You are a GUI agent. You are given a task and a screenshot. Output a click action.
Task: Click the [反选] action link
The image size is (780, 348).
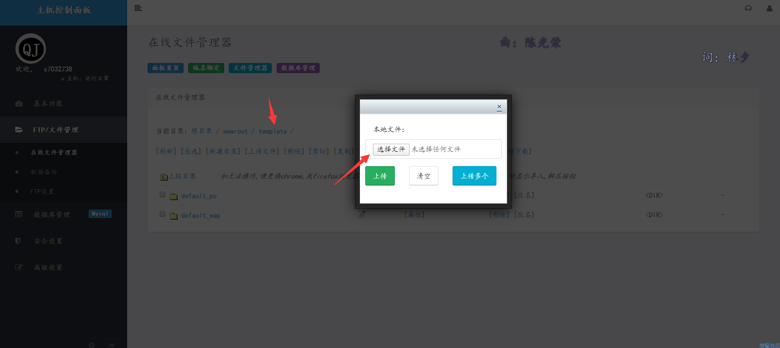pos(191,151)
